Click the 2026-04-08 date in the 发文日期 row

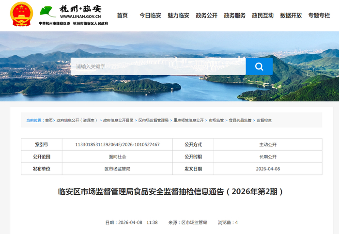click(268, 169)
